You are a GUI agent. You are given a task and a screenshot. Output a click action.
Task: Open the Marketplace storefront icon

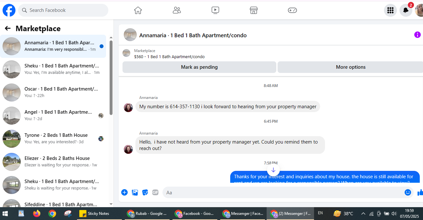254,10
